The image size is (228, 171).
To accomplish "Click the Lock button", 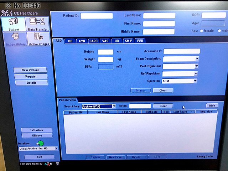I will click(x=157, y=157).
